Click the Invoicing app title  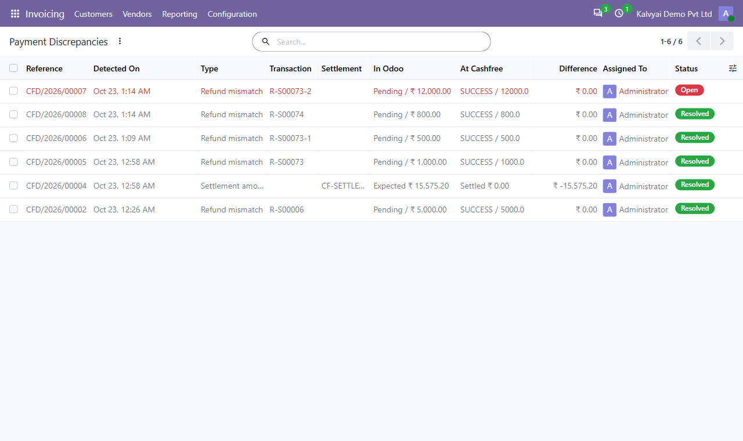point(45,14)
